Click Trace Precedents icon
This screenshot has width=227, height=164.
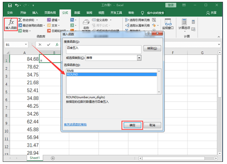127,20
